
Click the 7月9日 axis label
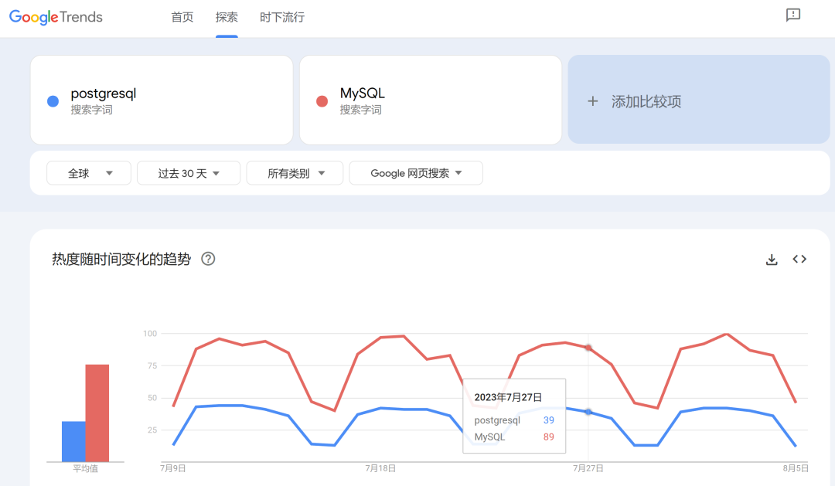coord(173,468)
